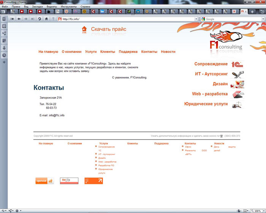The height and width of the screenshot is (213, 266).
Task: Open the Bookmarks sidebar panel
Action: [4, 19]
